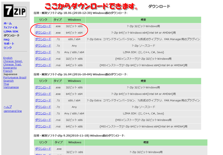
Task: Select the 7-Zip 9.20 (2010-11-18) section title
Action: 79,136
